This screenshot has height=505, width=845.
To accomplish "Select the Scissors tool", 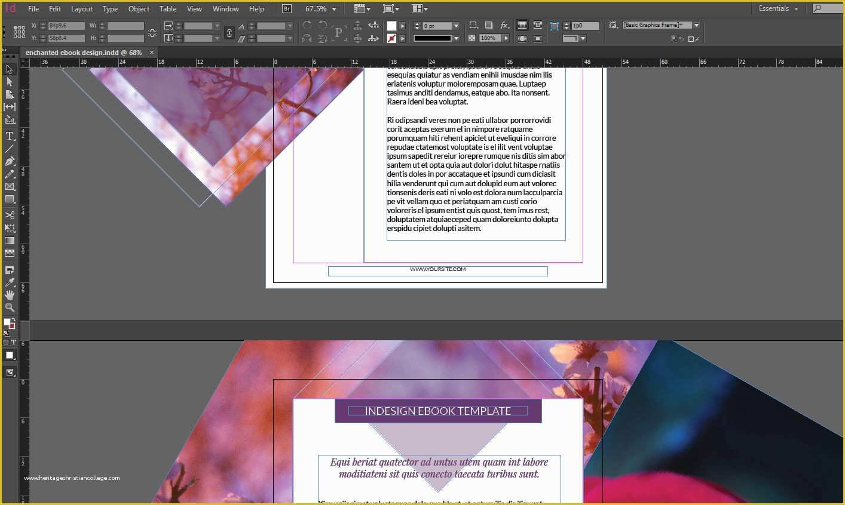I will pos(10,215).
